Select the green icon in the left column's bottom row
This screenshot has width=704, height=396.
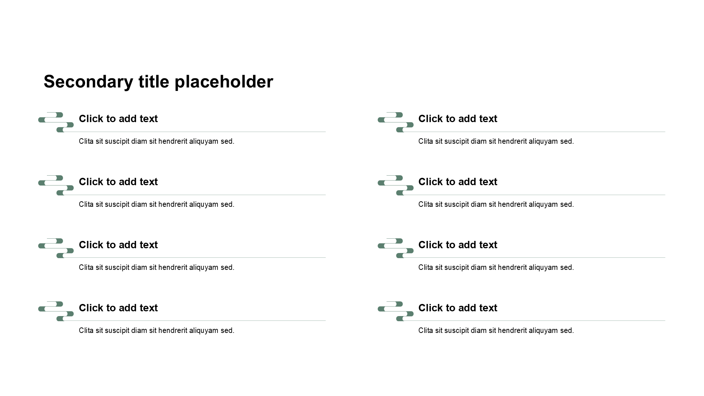pyautogui.click(x=56, y=311)
